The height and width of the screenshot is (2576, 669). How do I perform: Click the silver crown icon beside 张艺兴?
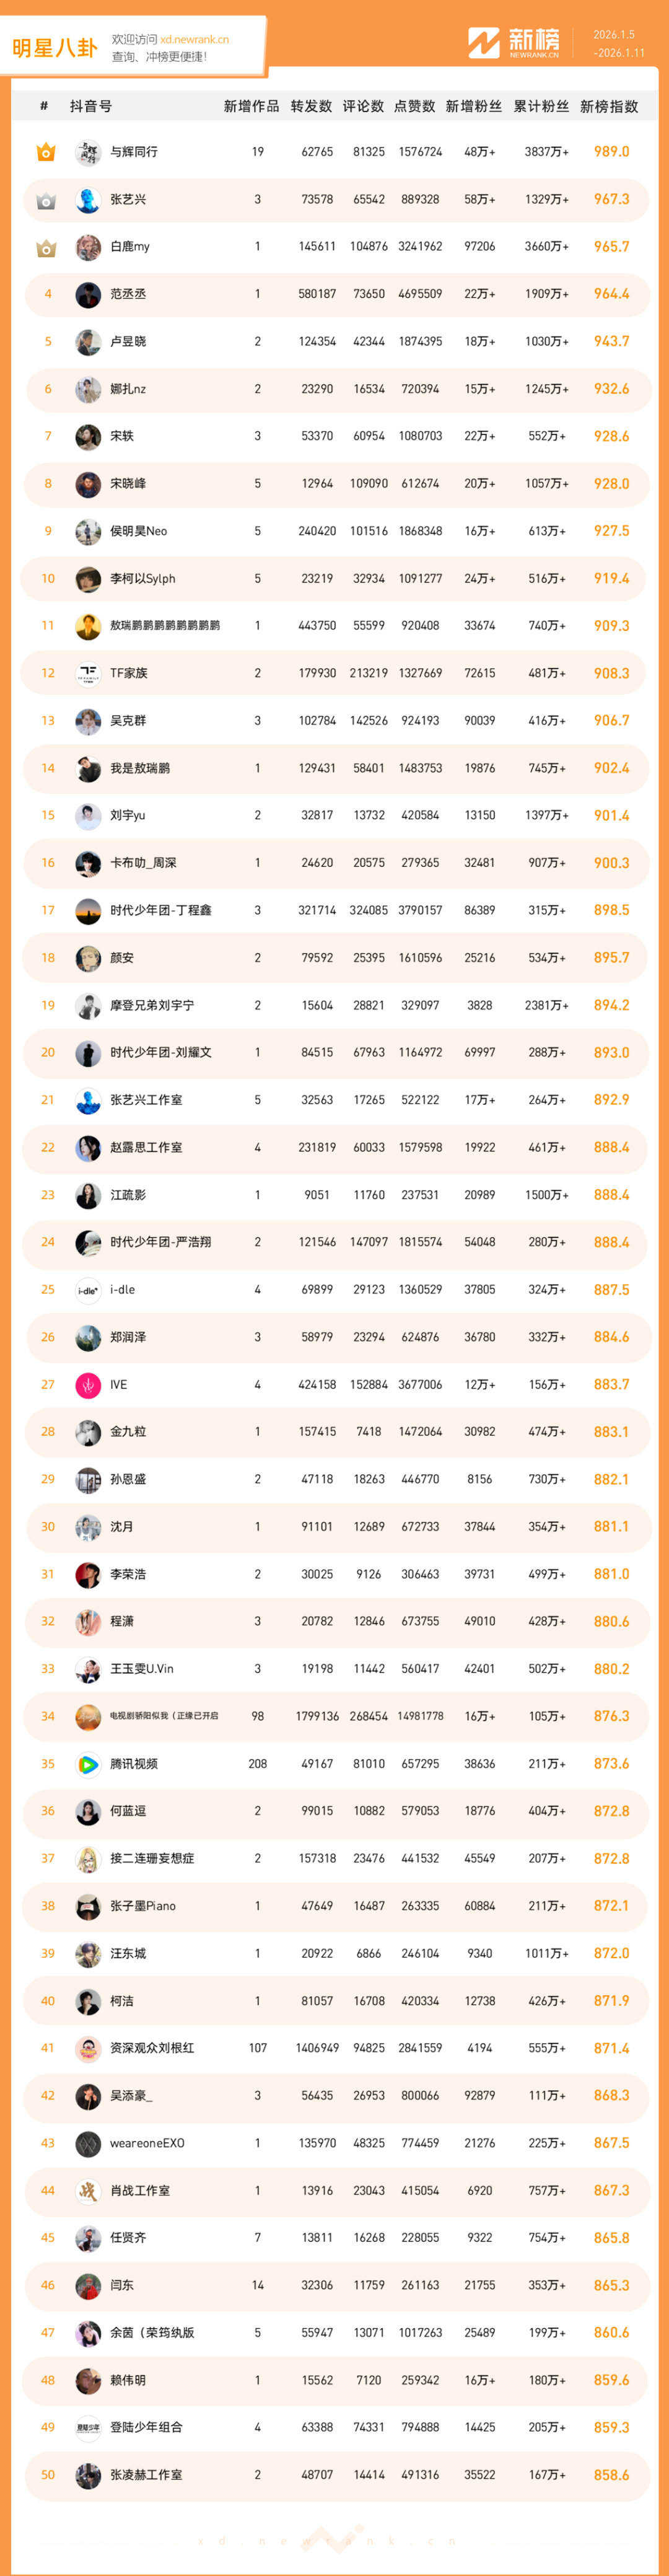[x=46, y=200]
